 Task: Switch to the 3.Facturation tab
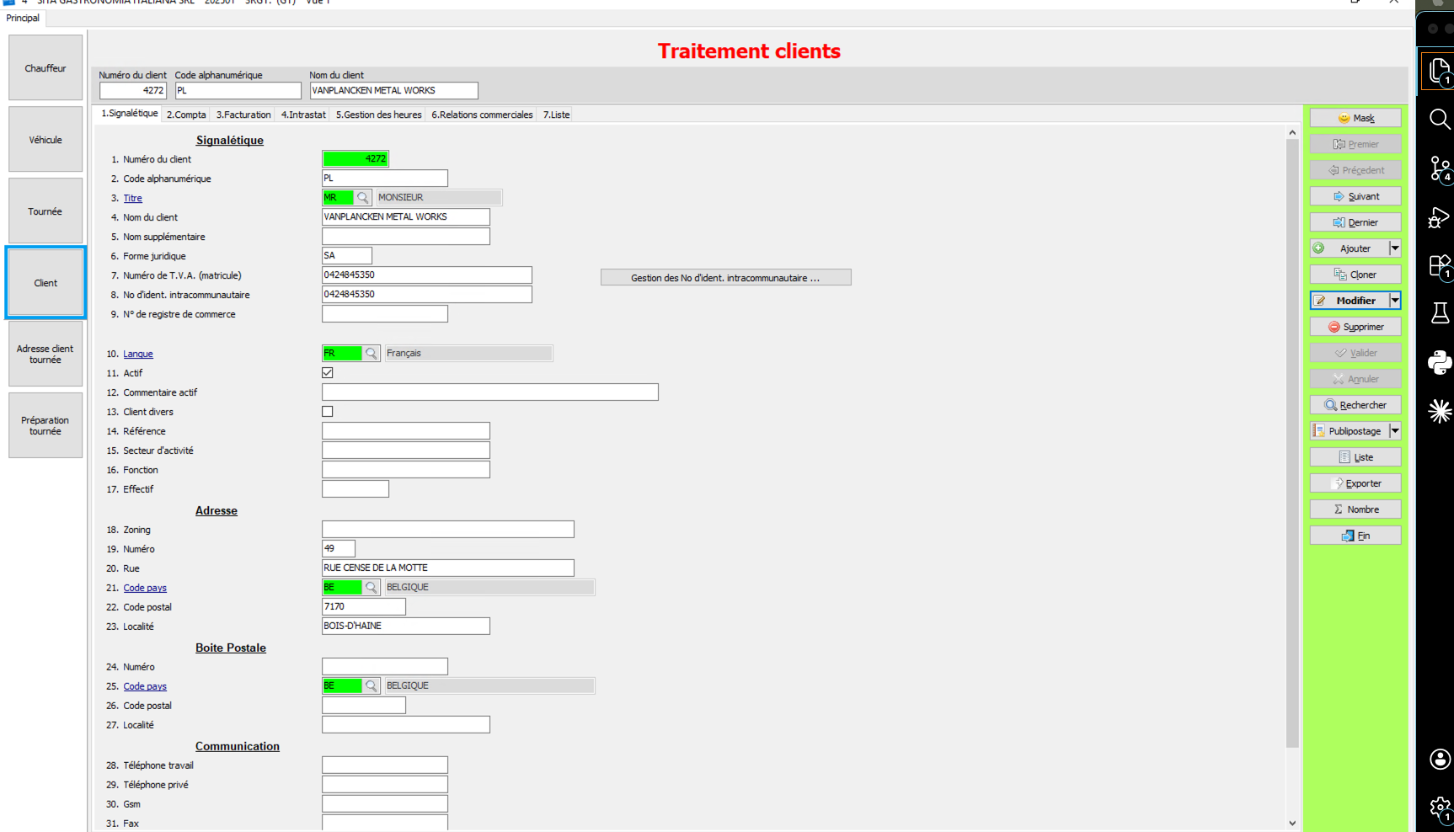[243, 115]
